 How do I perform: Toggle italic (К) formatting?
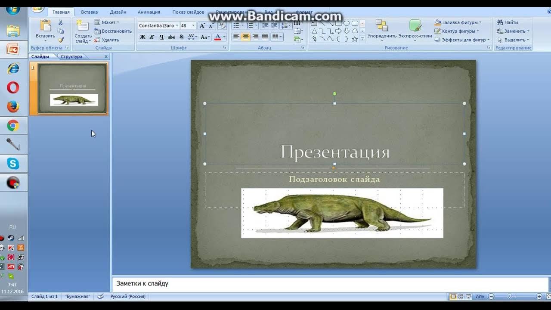(x=152, y=37)
